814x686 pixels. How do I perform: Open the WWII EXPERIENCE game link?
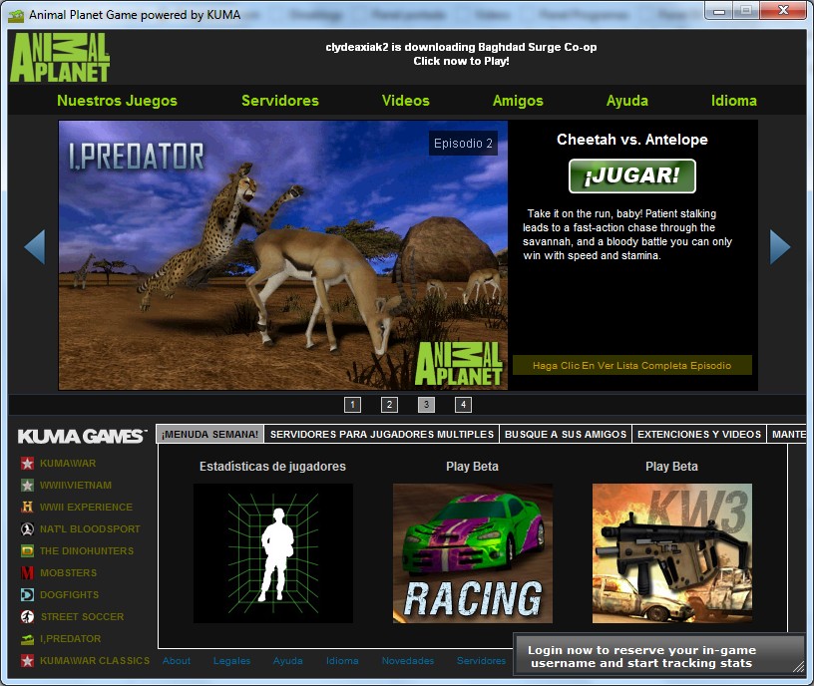pyautogui.click(x=86, y=507)
